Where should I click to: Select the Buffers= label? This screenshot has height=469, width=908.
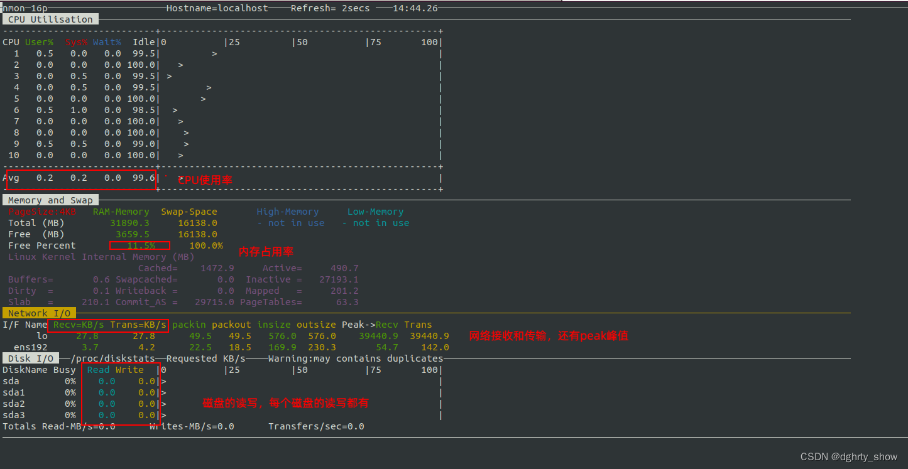coord(30,279)
